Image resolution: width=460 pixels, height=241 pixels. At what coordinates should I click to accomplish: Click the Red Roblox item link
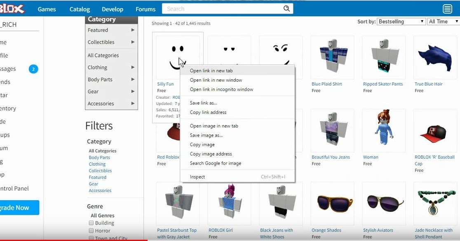click(168, 157)
